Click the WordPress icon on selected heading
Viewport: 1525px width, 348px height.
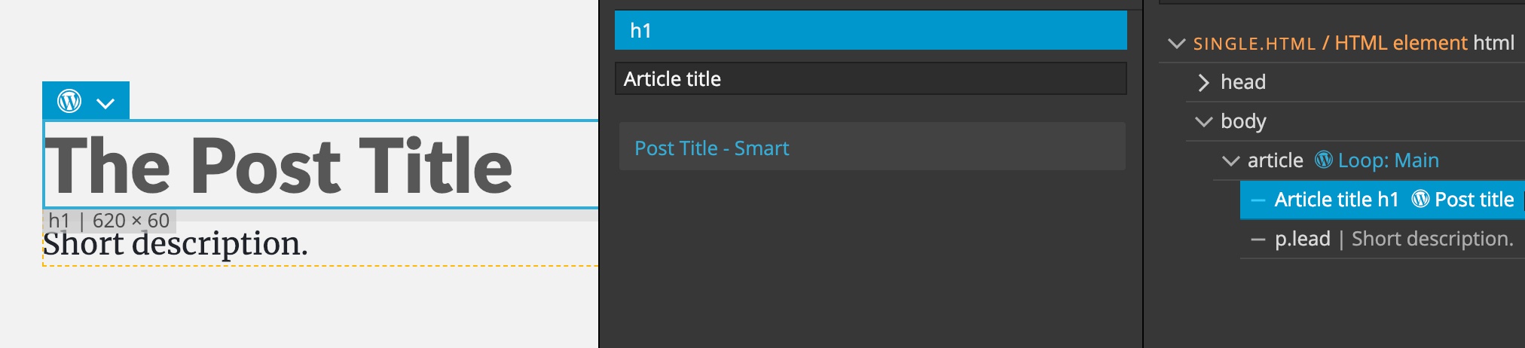(x=69, y=101)
